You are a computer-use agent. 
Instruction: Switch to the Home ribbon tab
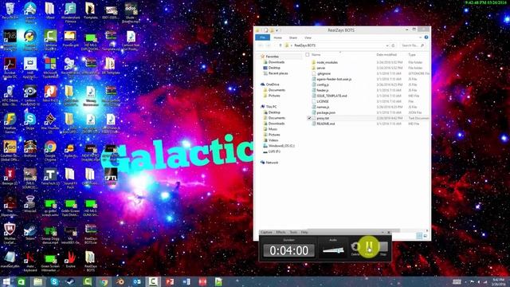click(x=277, y=37)
